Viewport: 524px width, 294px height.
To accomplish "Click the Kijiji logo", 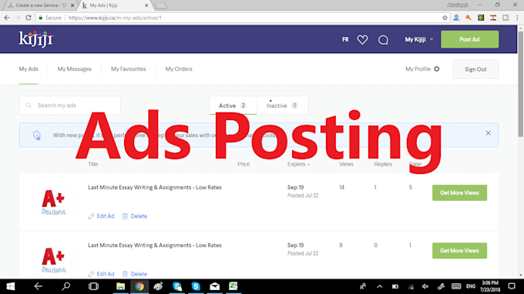I will 36,39.
